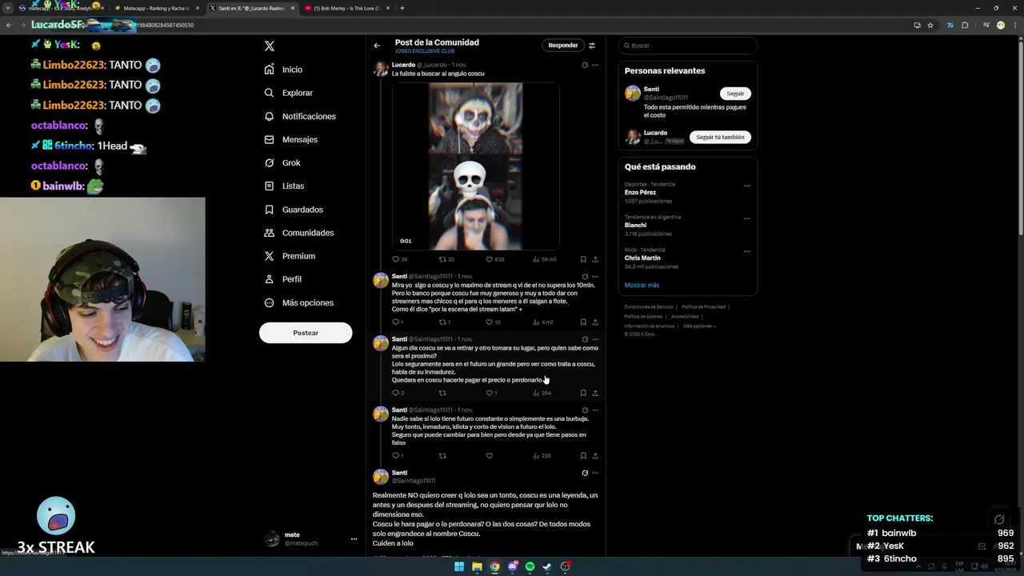Open the Chris Martin trending topic

(642, 258)
